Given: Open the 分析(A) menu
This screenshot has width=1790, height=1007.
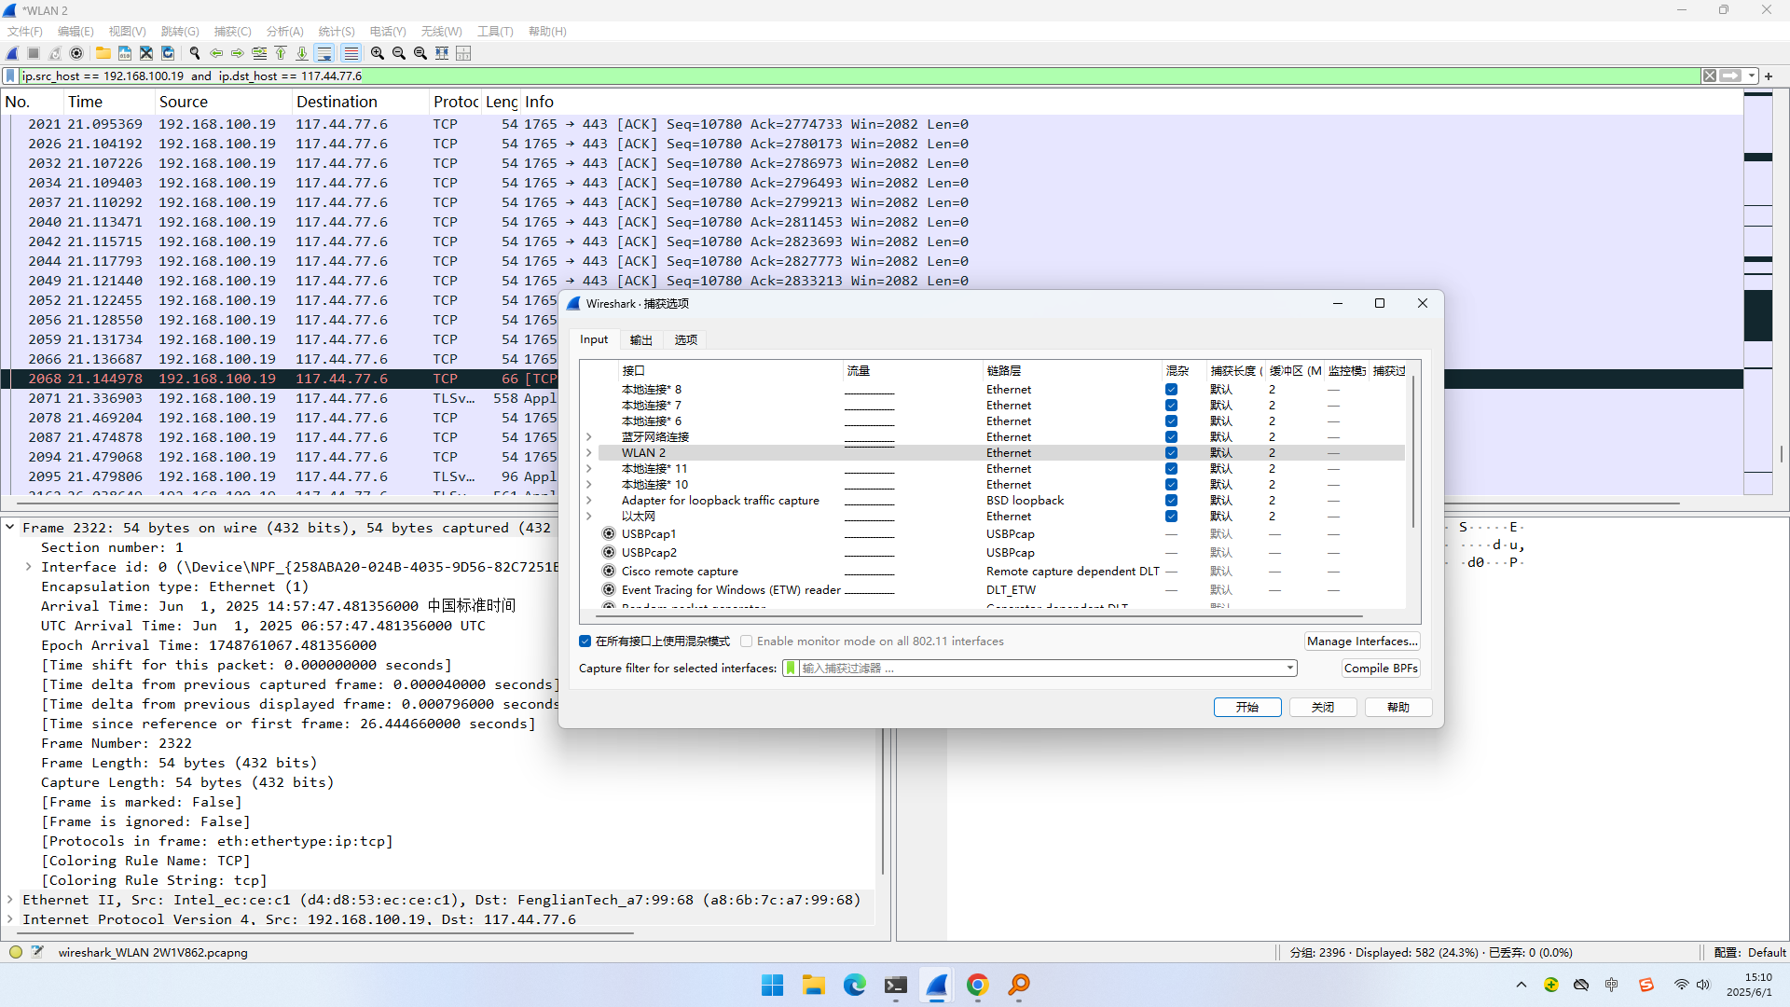Looking at the screenshot, I should [x=284, y=31].
